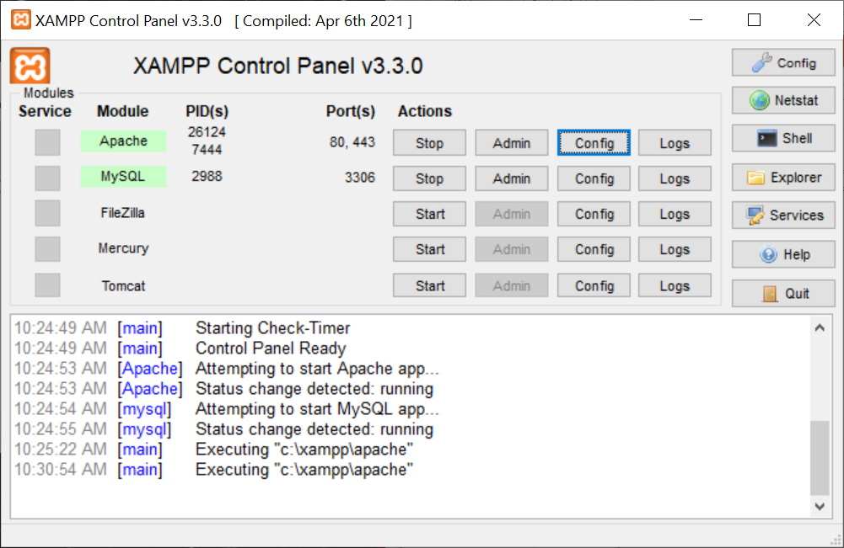The width and height of the screenshot is (844, 548).
Task: Toggle the Tomcat service checkbox
Action: tap(47, 285)
